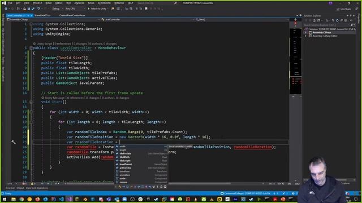Select the Solution 'COMP397-W2021-Lesson10a' node
Screen dimensions: 362x203
click(x=330, y=29)
